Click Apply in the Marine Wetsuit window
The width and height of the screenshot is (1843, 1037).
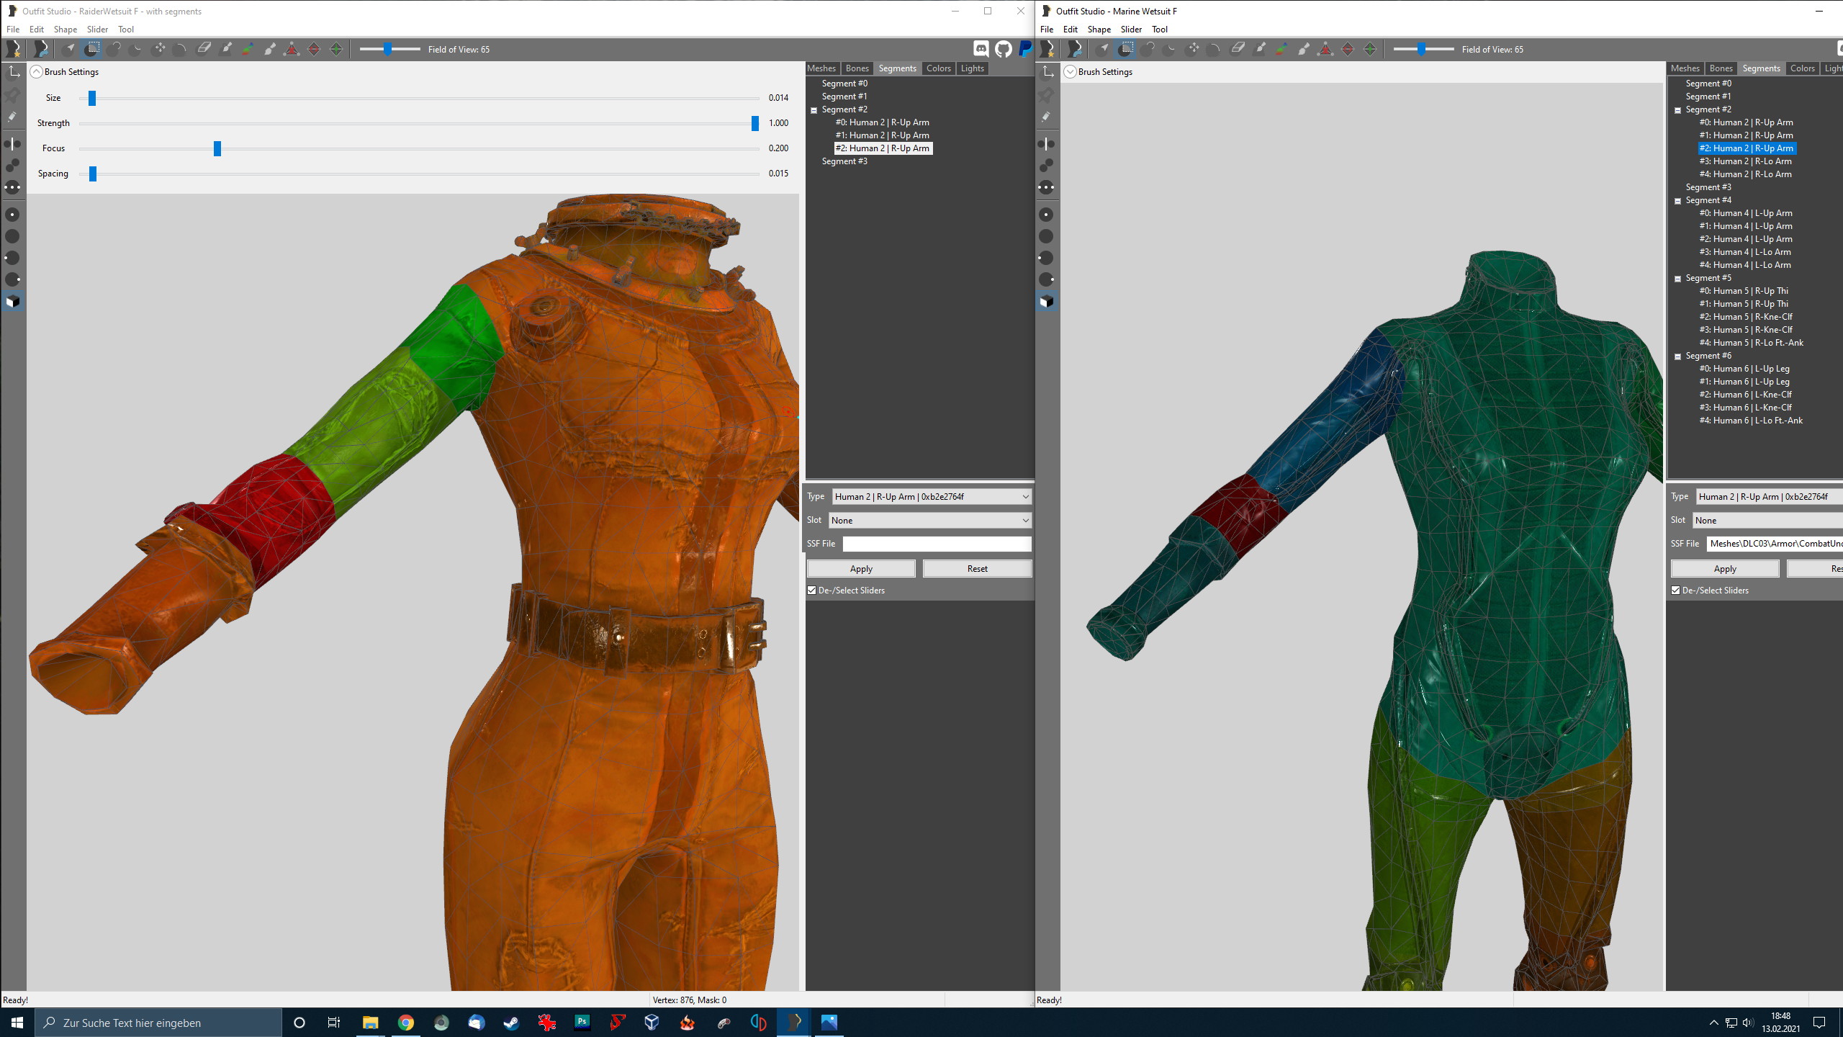tap(1724, 568)
